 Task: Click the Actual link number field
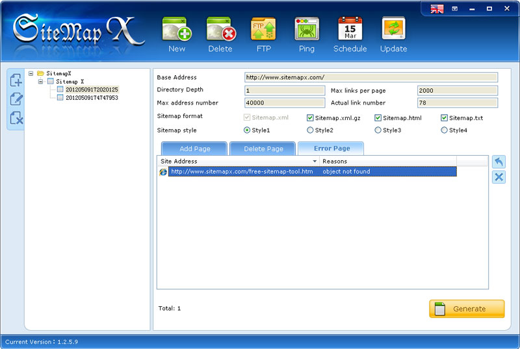point(458,102)
